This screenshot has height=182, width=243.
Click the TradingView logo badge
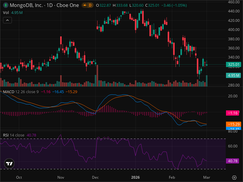[x=9, y=163]
